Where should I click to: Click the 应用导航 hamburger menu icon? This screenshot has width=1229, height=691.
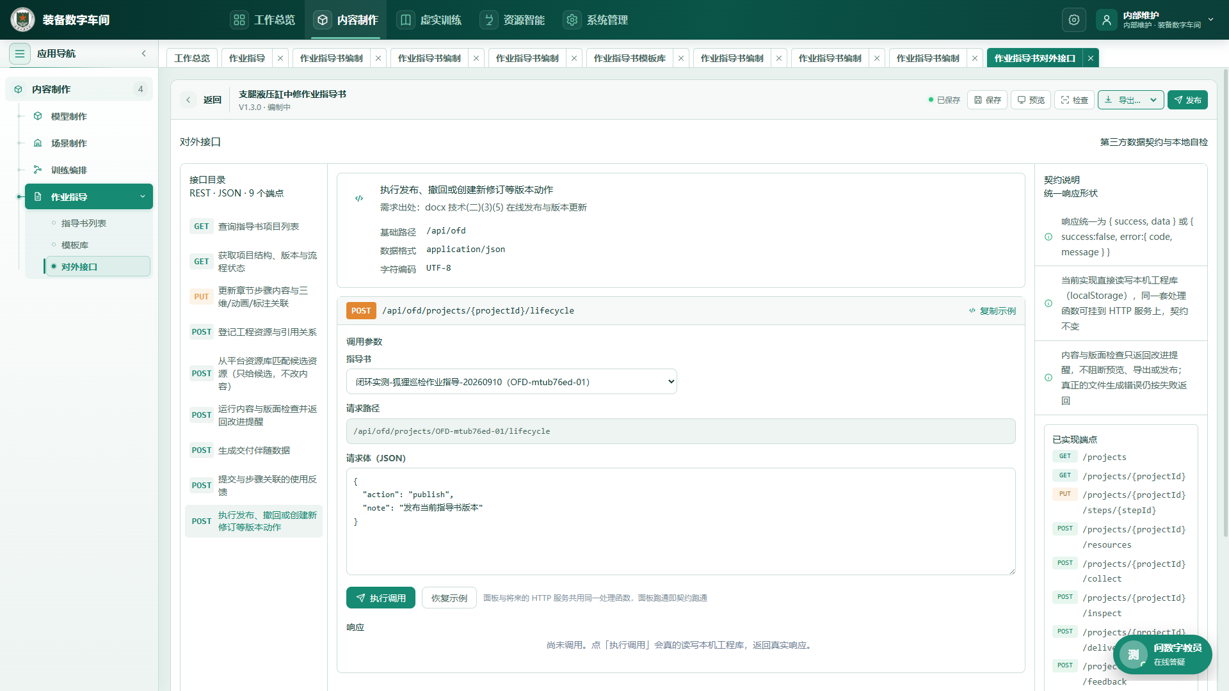click(x=20, y=54)
